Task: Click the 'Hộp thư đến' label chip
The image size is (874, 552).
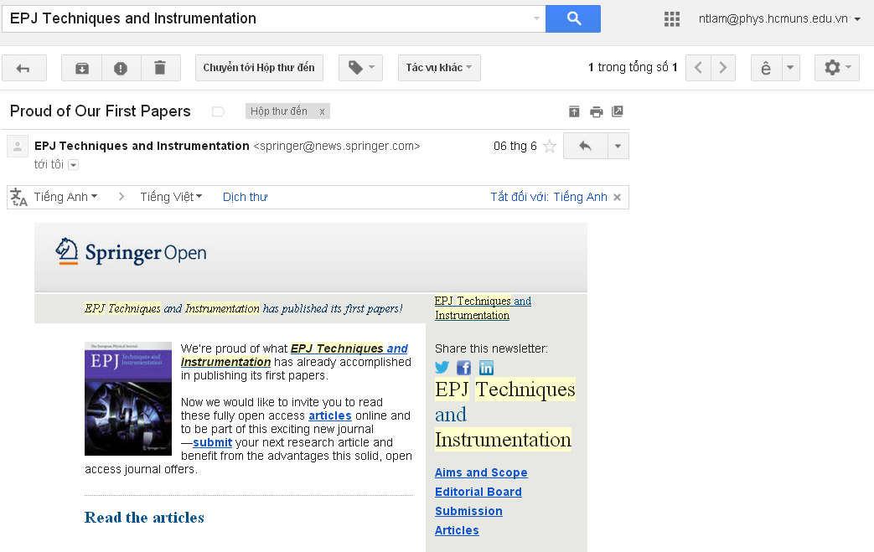Action: [x=279, y=111]
